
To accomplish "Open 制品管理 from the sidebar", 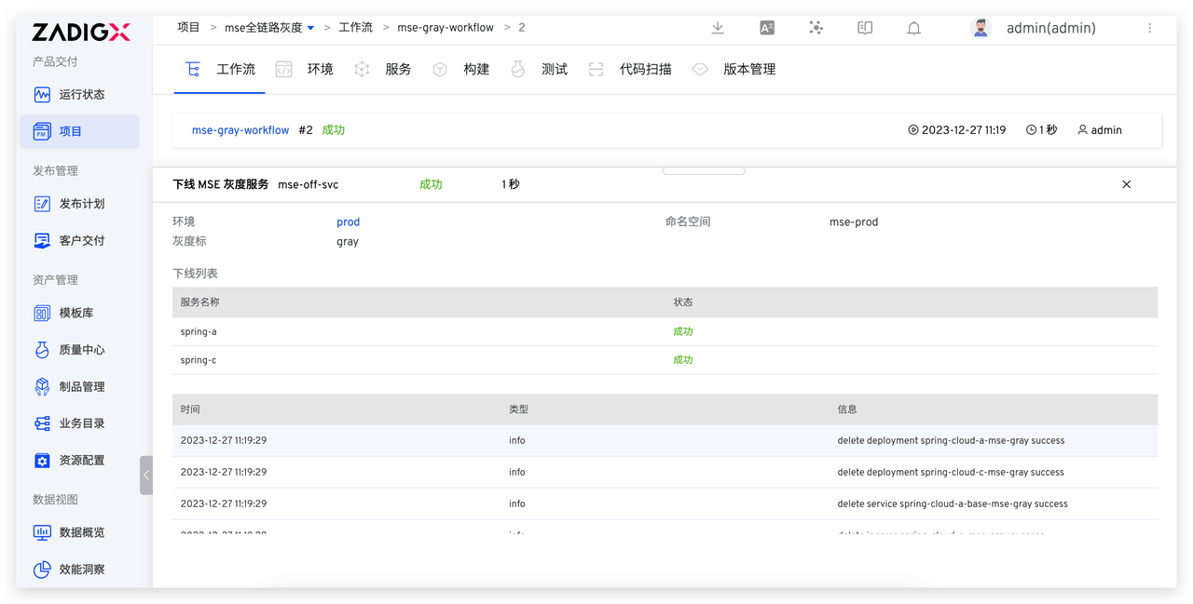I will pos(80,385).
